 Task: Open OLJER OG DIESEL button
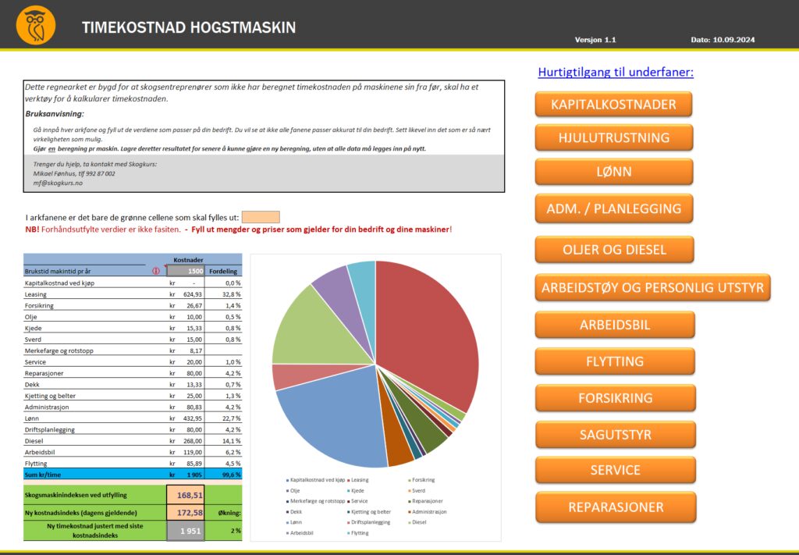[x=613, y=250]
